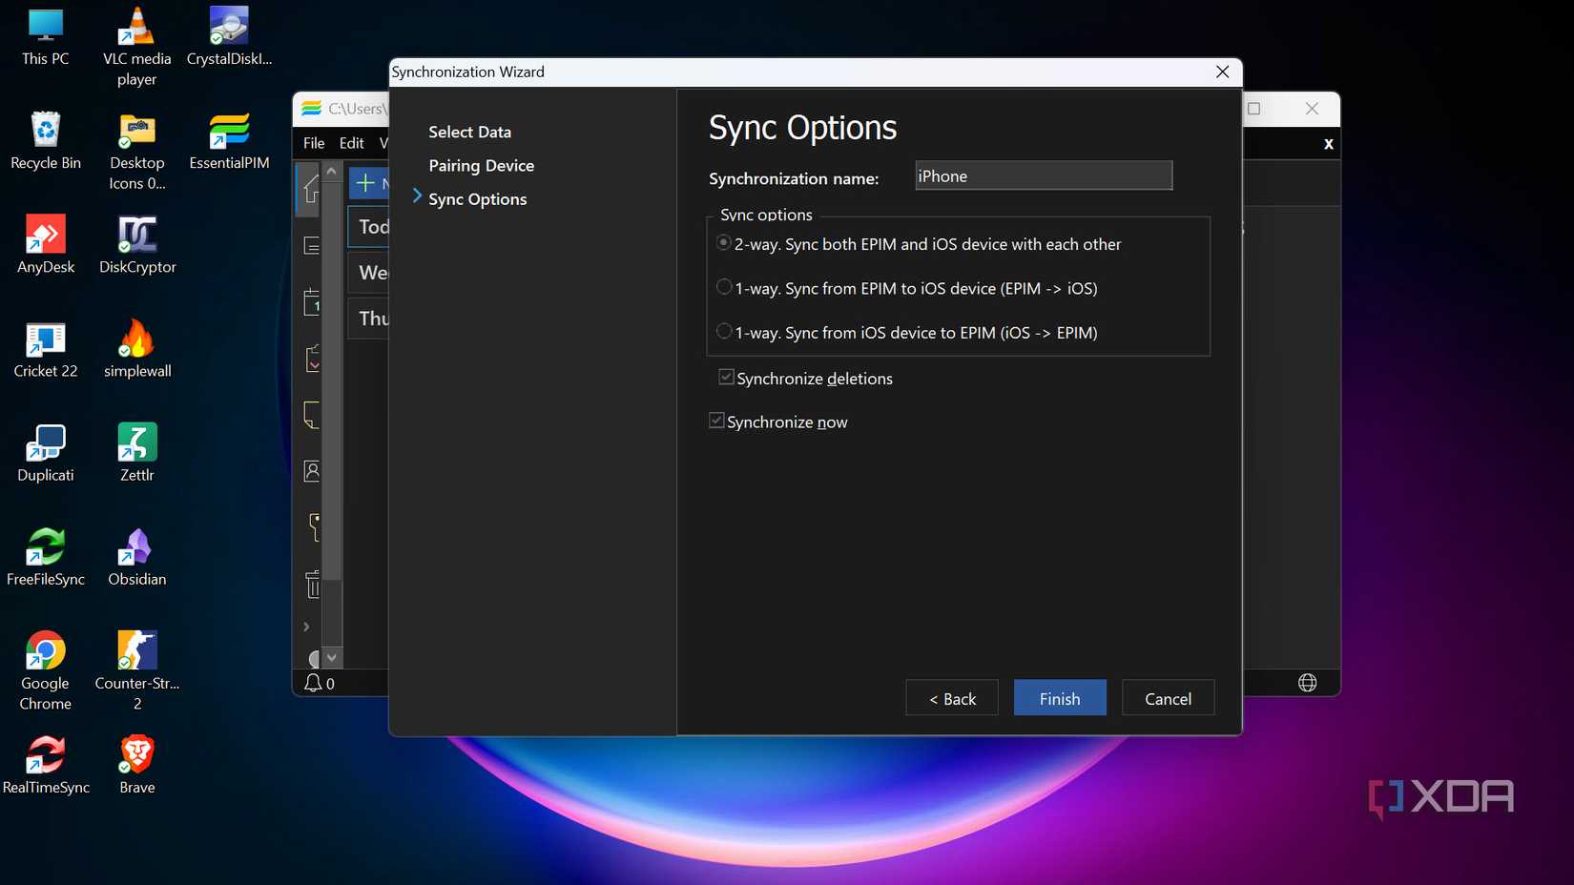Open CrystalDiskInfo desktop shortcut
1574x885 pixels.
[x=229, y=37]
